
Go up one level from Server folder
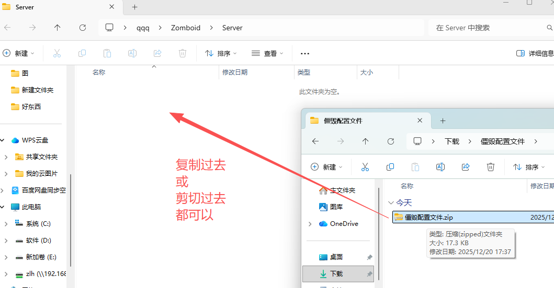tap(58, 28)
